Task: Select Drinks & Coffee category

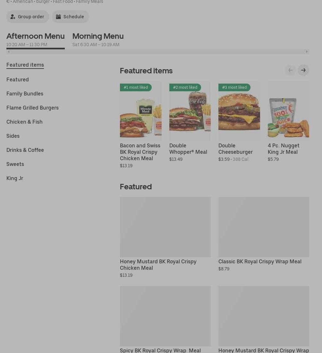Action: (x=25, y=150)
